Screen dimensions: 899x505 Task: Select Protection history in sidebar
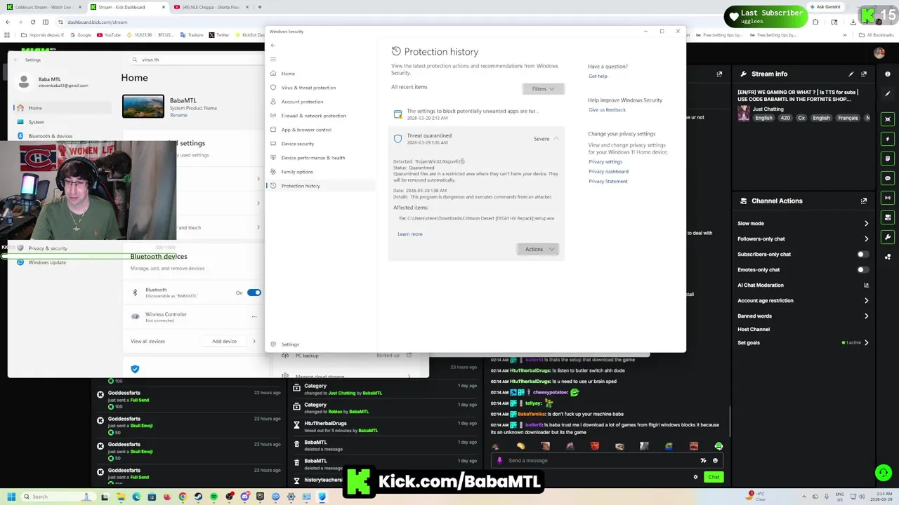pos(300,186)
